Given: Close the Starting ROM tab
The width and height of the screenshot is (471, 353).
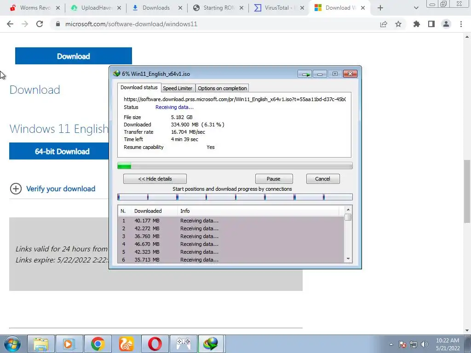Looking at the screenshot, I should point(241,8).
